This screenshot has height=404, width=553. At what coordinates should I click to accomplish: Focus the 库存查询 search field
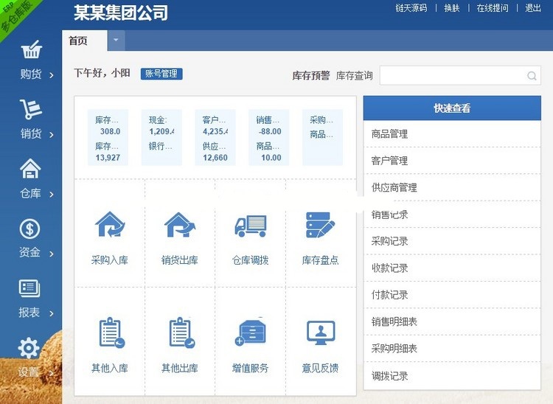tap(460, 75)
